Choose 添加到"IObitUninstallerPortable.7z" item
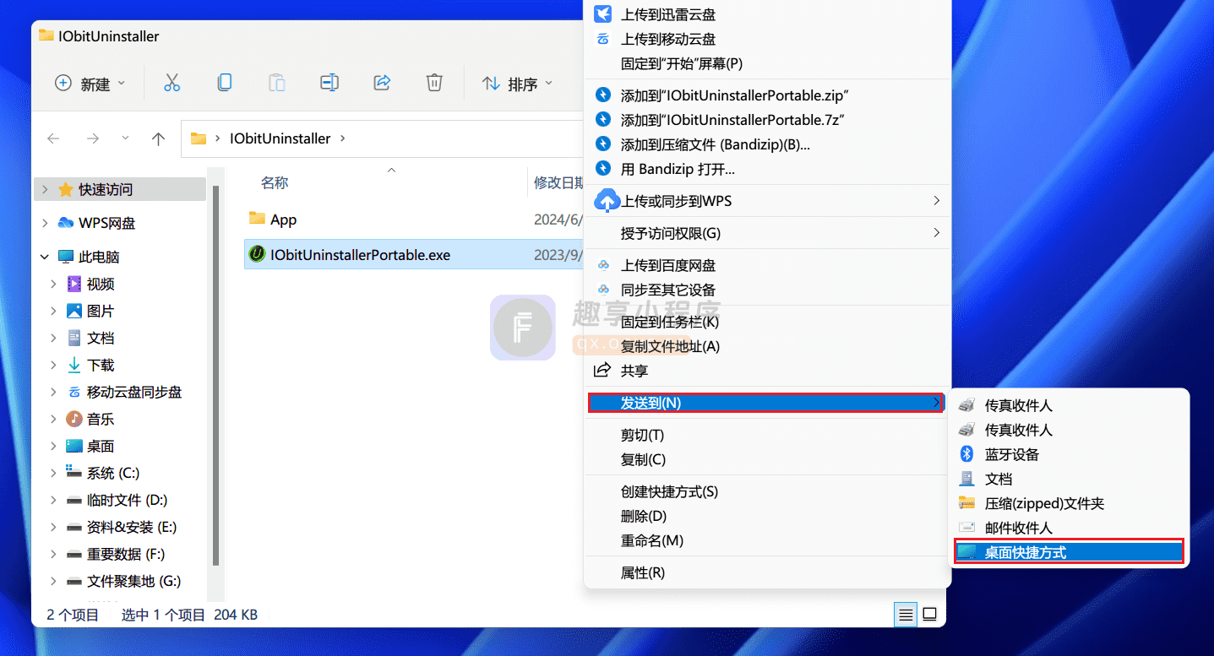The width and height of the screenshot is (1214, 656). click(x=767, y=120)
